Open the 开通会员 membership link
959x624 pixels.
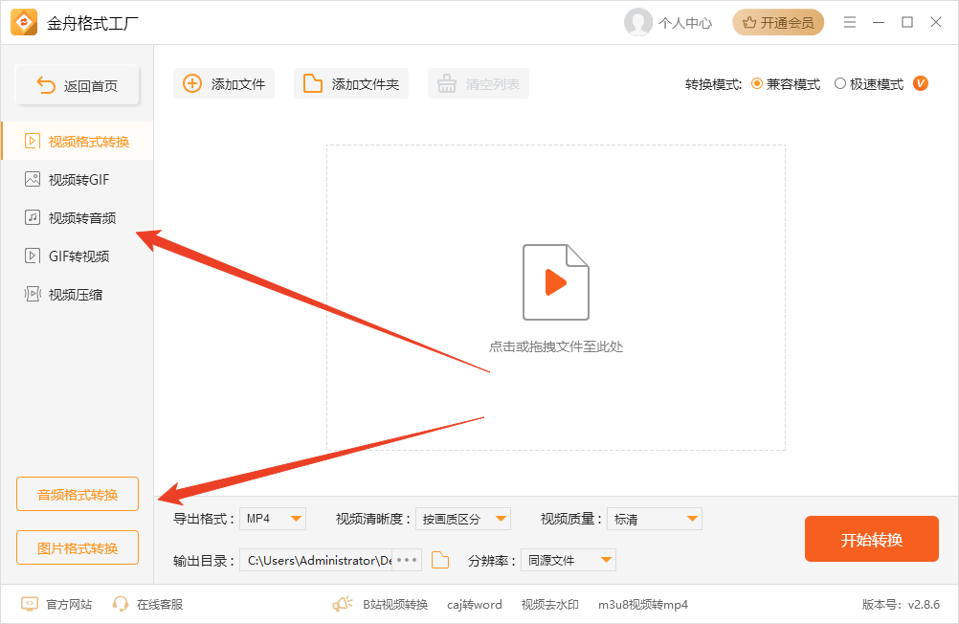(x=777, y=21)
